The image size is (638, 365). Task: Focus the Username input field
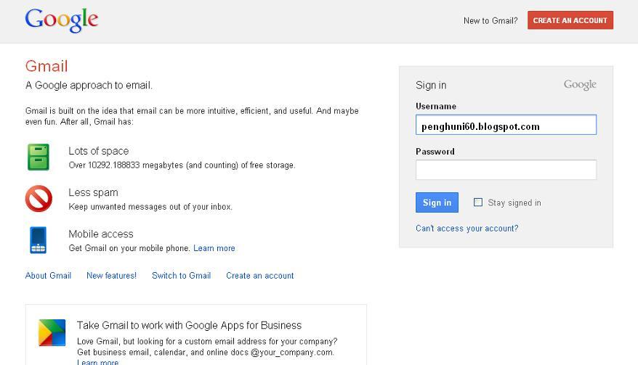click(506, 126)
